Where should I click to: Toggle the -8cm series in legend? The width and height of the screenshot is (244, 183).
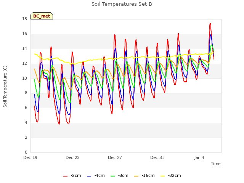(x=119, y=176)
